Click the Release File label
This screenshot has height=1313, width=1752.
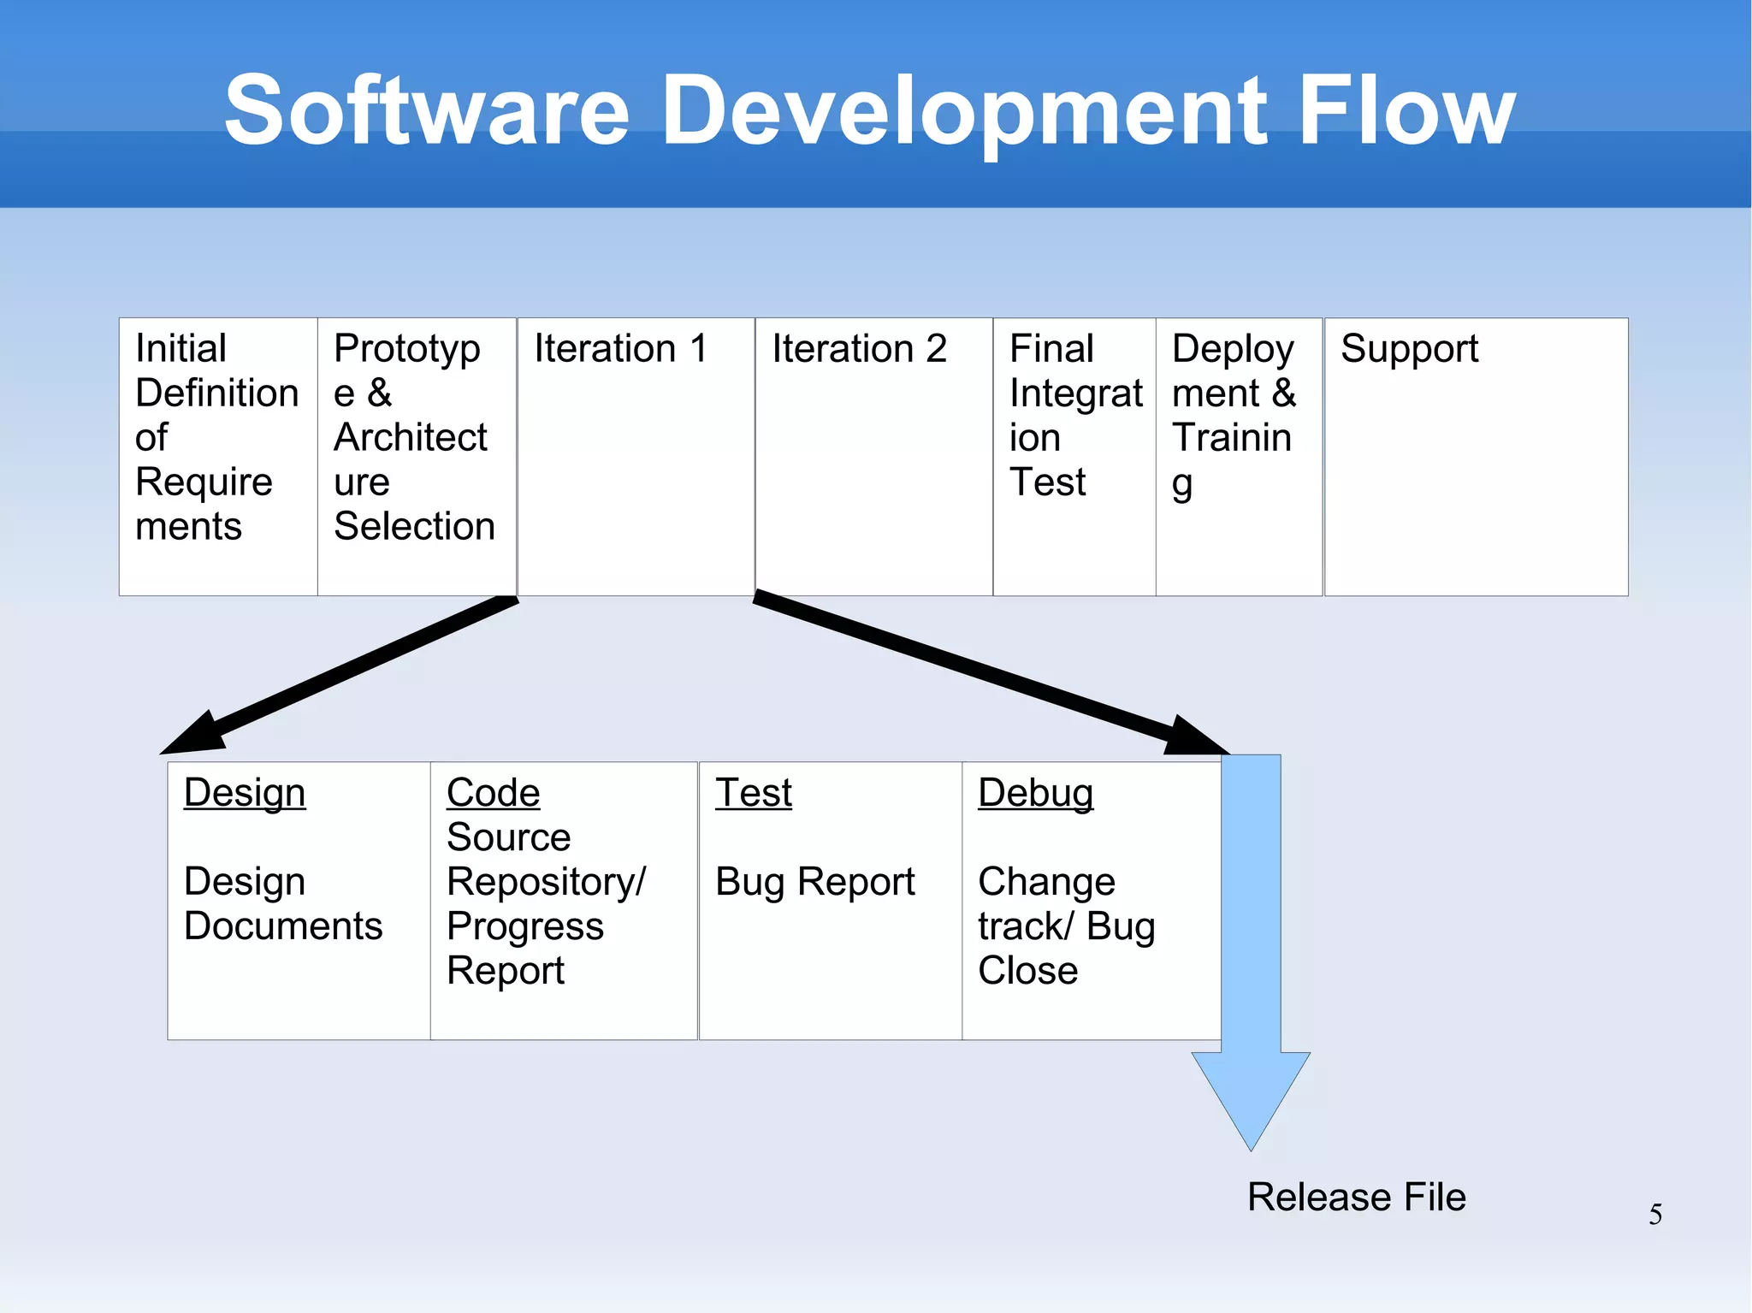1356,1197
